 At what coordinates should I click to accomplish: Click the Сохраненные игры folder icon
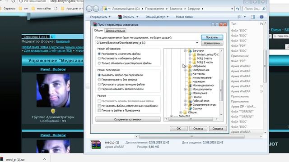tap(190, 105)
